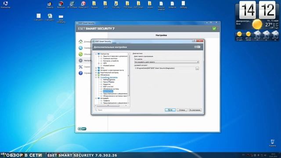Click the Служебные программы link in tree

pos(109,77)
